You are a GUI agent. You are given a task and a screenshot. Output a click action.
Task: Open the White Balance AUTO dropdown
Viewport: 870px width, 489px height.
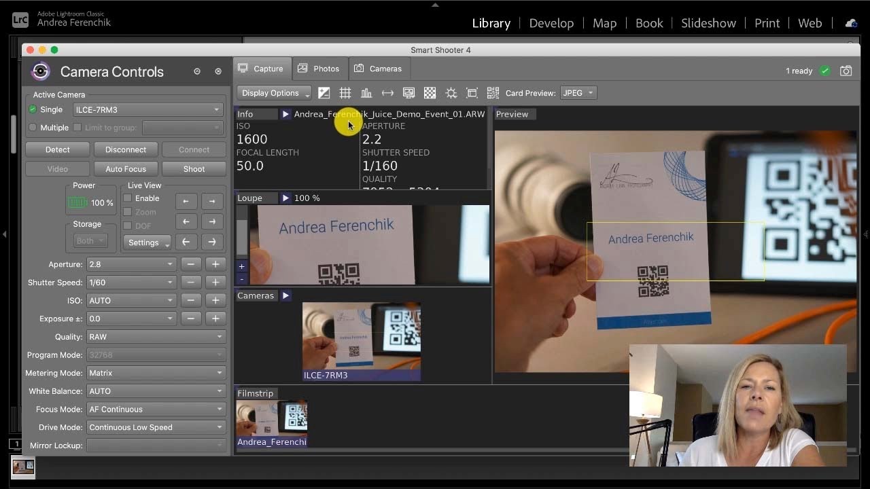[x=156, y=391]
